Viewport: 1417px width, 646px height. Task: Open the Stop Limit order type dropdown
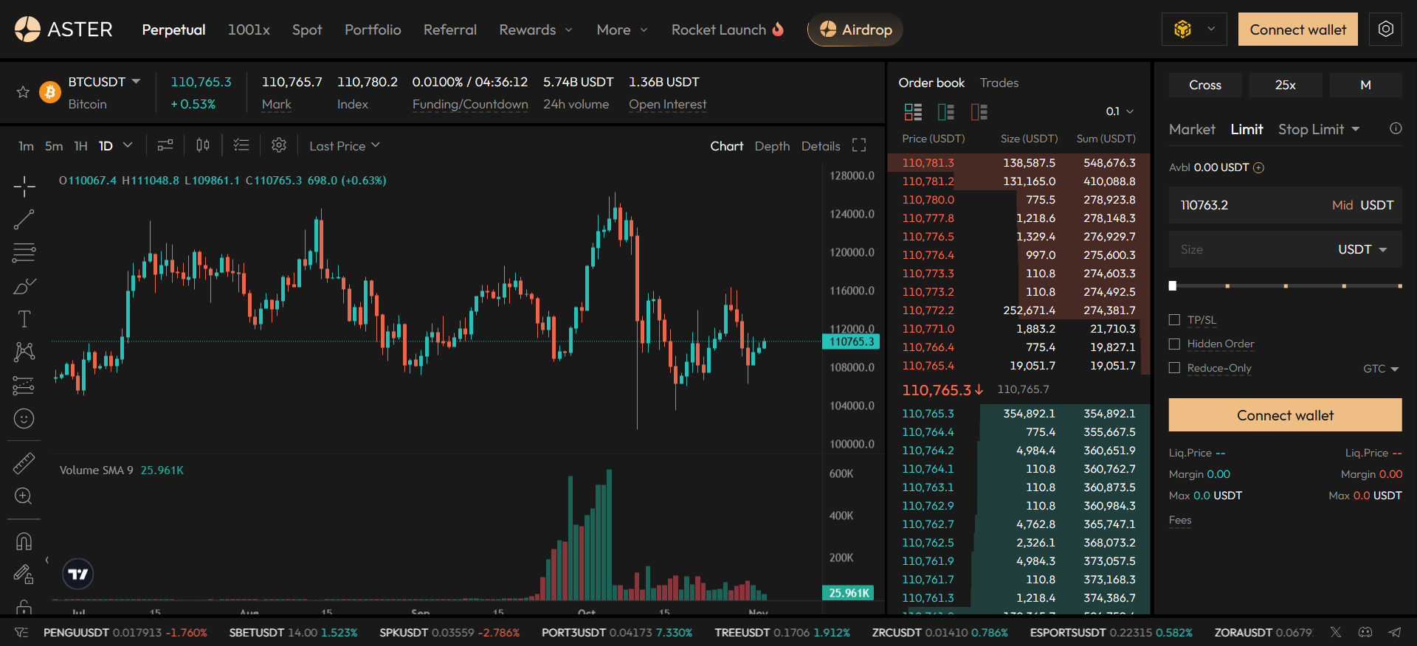[1319, 129]
